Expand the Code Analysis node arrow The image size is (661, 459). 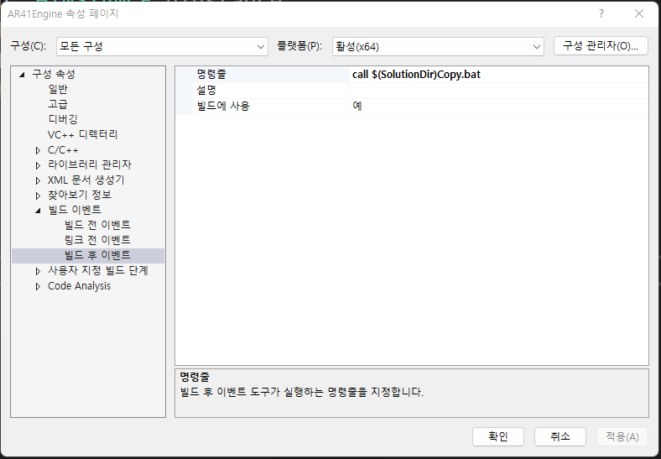click(x=38, y=286)
